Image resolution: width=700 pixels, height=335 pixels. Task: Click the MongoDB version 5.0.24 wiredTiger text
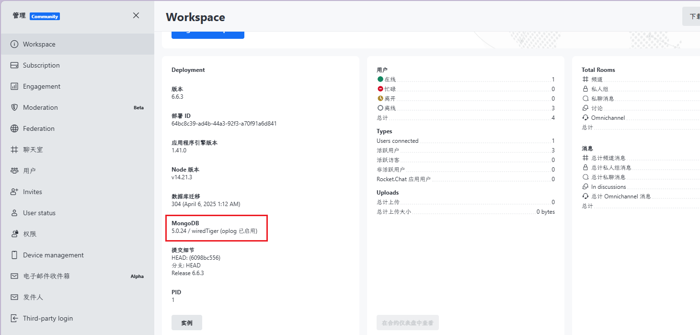(x=214, y=231)
